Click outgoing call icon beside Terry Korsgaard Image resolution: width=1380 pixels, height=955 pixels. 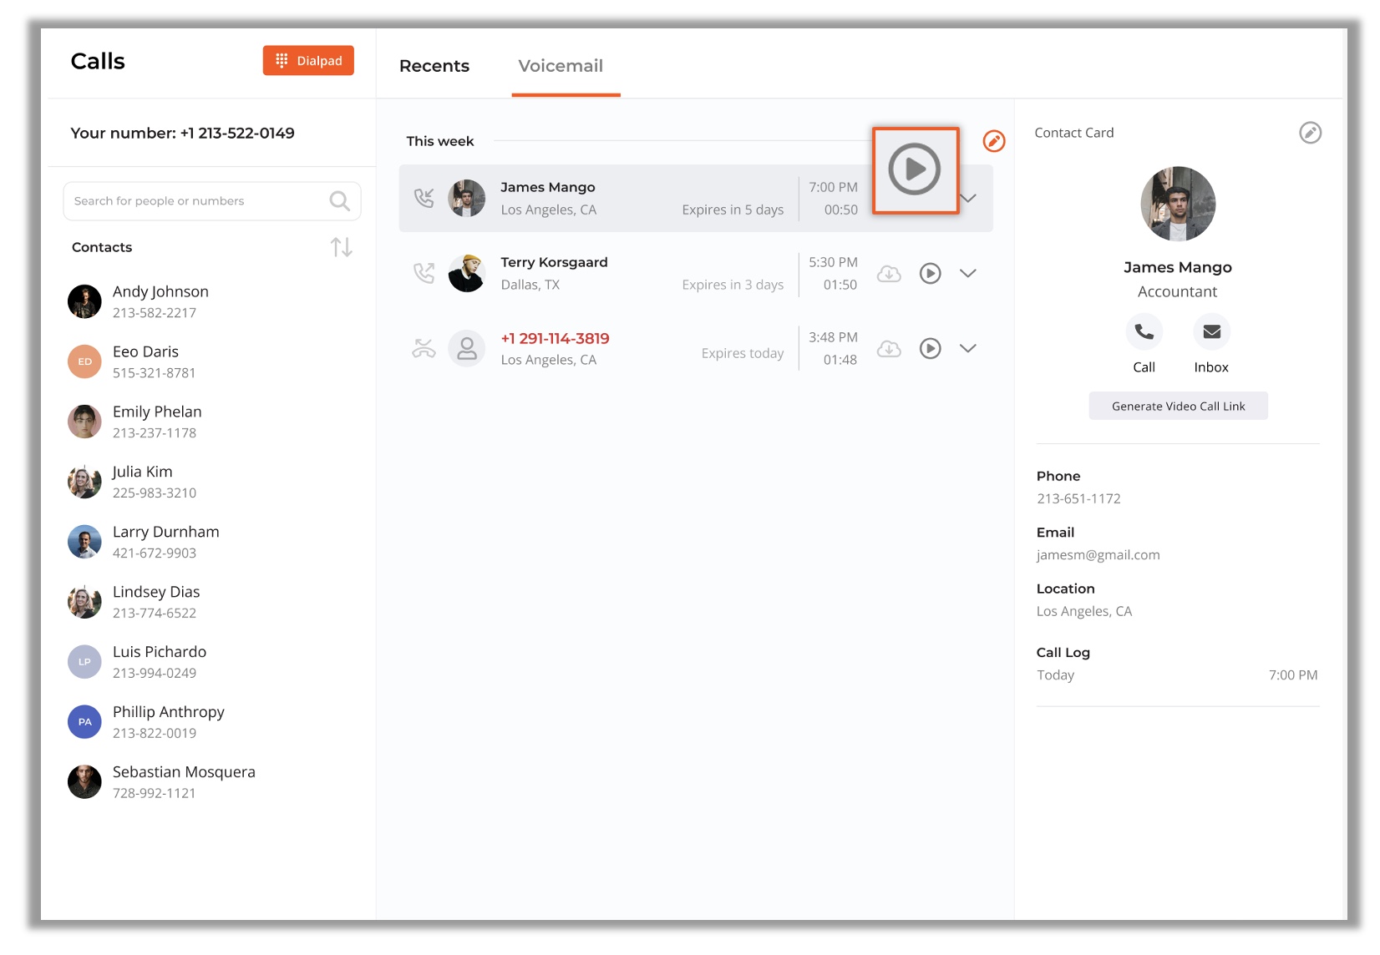tap(424, 273)
